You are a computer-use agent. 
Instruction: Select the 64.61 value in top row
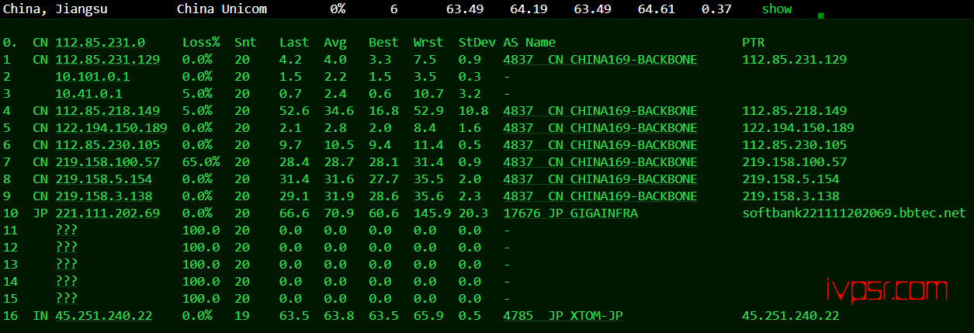click(x=657, y=9)
